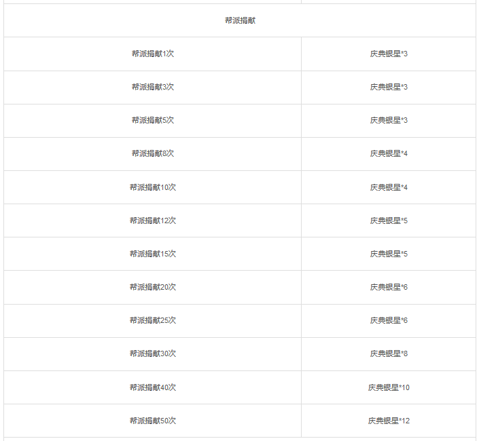Click reward 庆典银星*4 beside 帮派捐献8次
This screenshot has width=479, height=441.
click(x=389, y=153)
